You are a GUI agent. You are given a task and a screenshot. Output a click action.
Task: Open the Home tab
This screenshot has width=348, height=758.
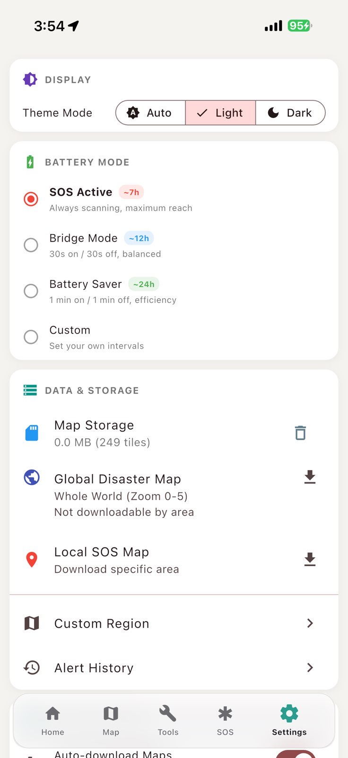point(52,720)
